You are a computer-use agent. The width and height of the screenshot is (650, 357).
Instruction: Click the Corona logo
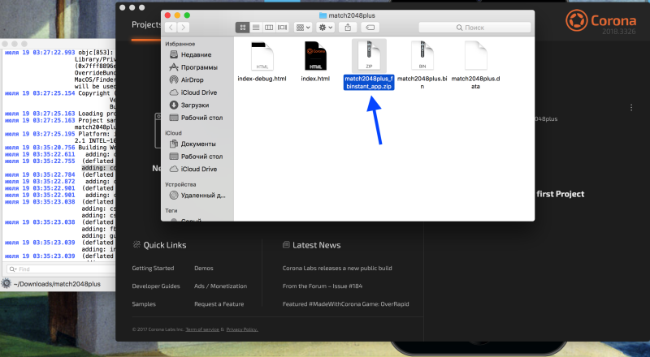pyautogui.click(x=601, y=21)
